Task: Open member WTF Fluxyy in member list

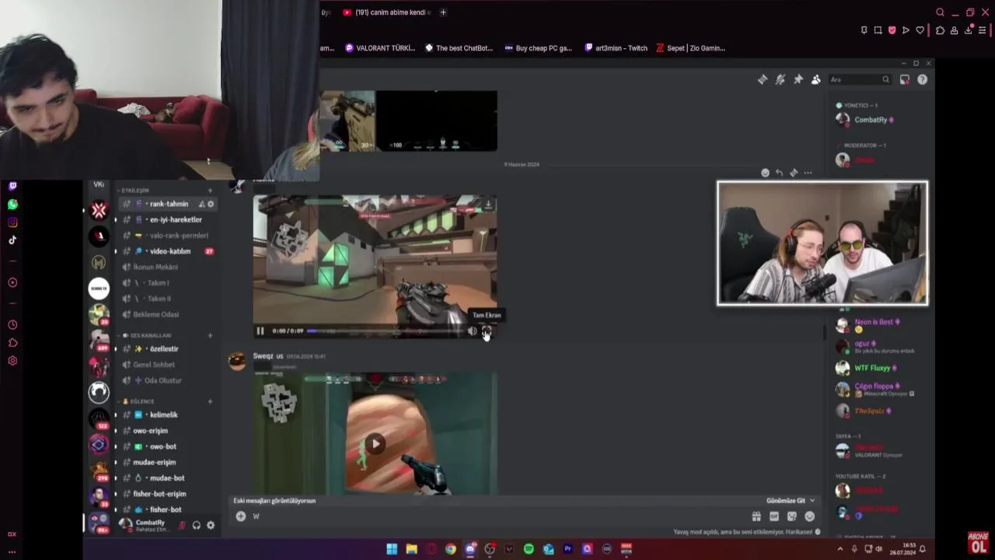Action: (x=872, y=368)
